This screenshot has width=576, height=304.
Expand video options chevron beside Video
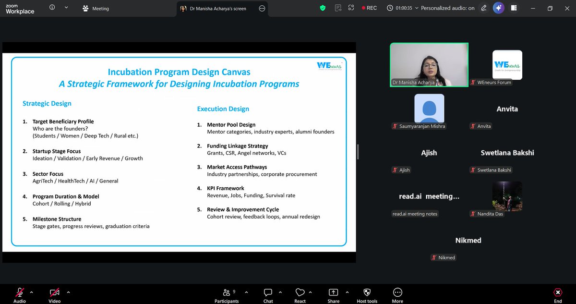[68, 292]
